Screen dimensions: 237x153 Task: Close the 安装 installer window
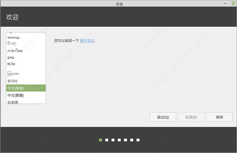coord(233,3)
